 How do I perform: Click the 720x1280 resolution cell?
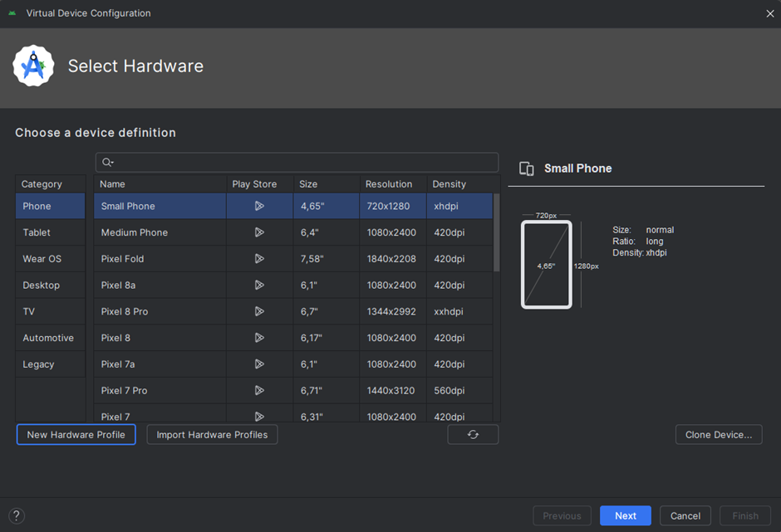point(393,206)
